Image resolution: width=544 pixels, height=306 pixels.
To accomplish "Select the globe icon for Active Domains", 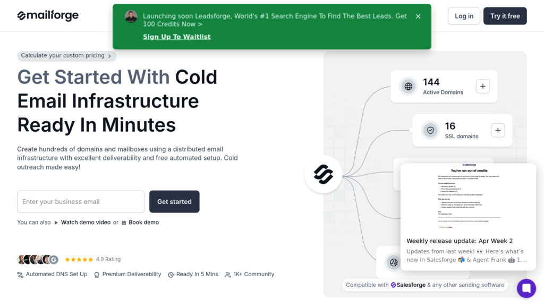I will [x=408, y=87].
